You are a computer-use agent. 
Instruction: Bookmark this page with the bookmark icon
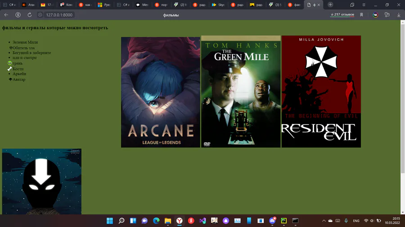point(362,15)
